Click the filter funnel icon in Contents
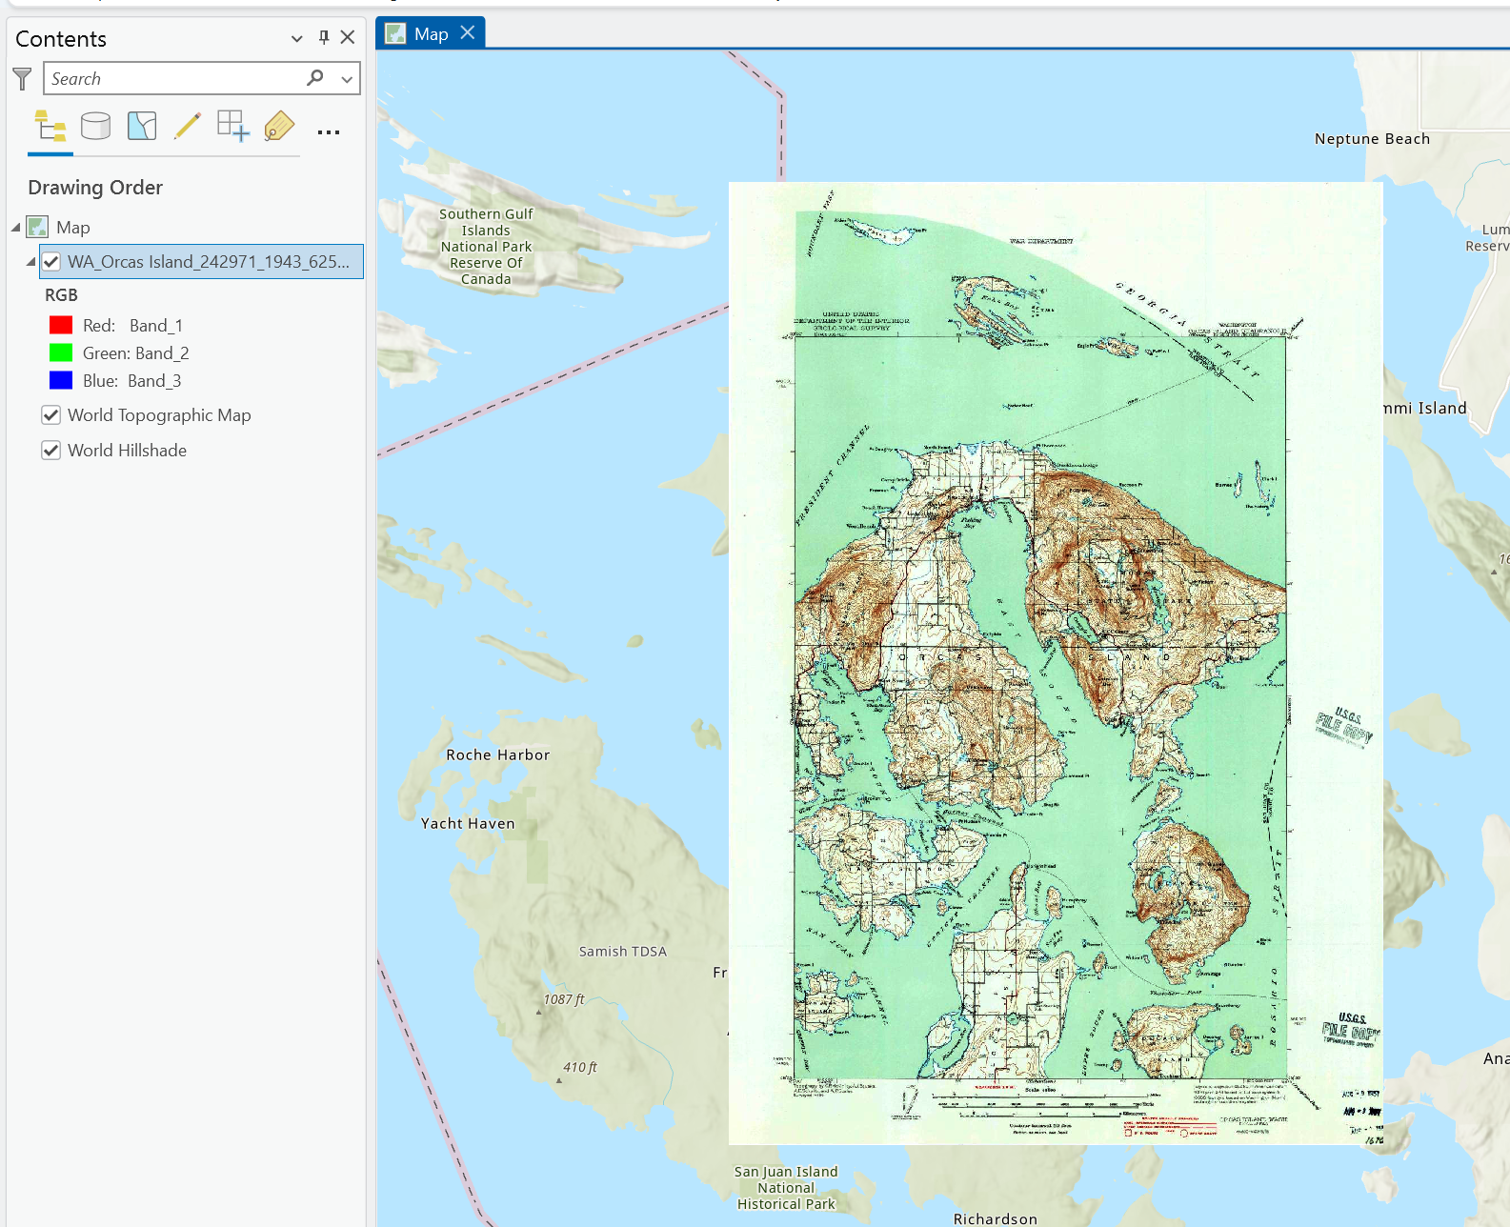Viewport: 1510px width, 1227px height. 22,78
